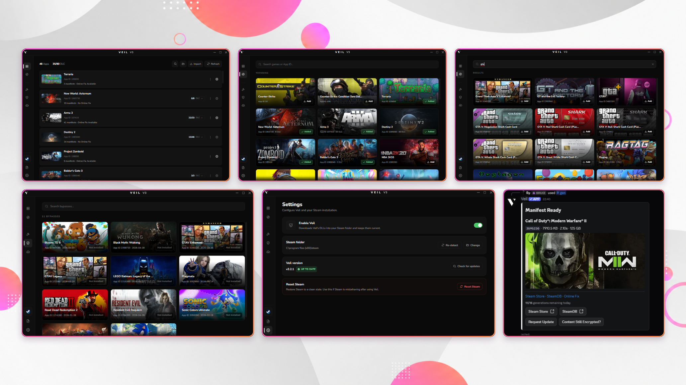The width and height of the screenshot is (686, 385).
Task: Switch to the compass tab in Settings window sidebar
Action: coord(268,217)
